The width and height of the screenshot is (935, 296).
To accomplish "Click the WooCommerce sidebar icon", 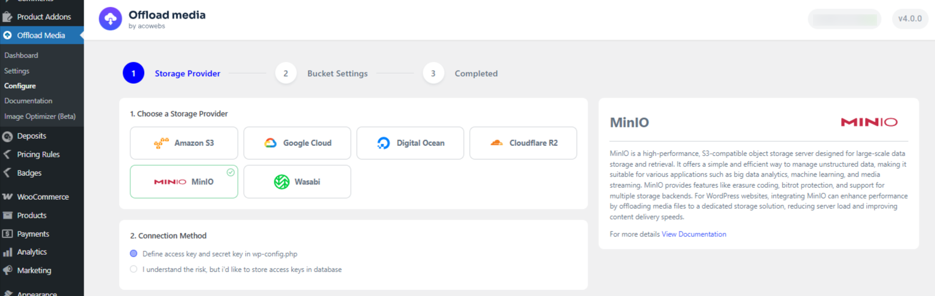I will (7, 197).
